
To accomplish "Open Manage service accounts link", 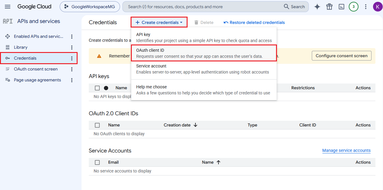I will coord(346,150).
